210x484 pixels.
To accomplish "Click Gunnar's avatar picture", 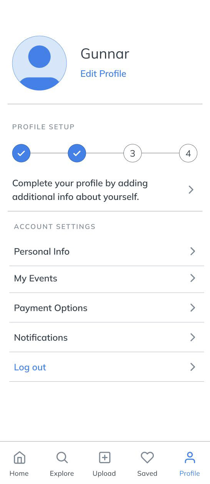I will point(40,63).
